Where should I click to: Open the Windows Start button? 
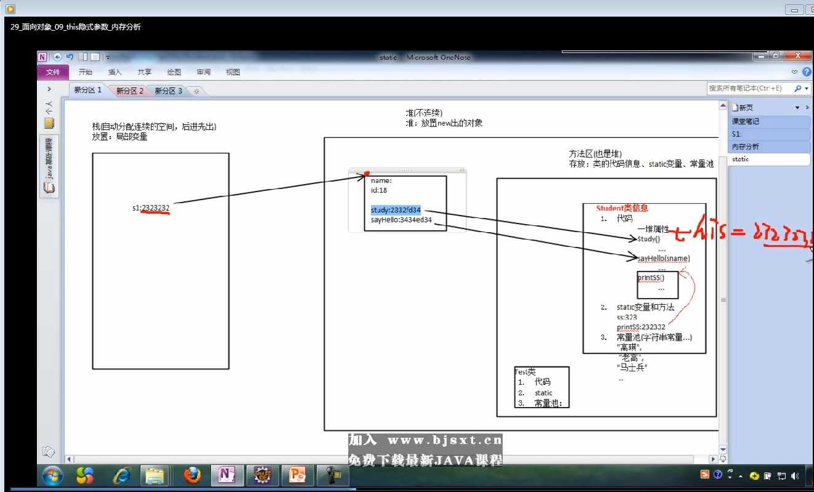[52, 475]
